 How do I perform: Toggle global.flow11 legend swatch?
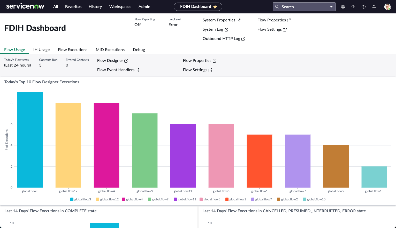[x=175, y=199]
